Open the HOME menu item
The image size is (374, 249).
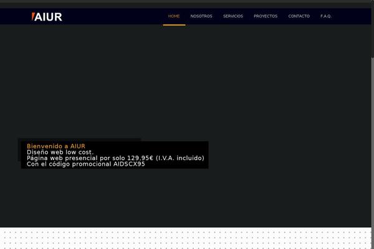(x=174, y=16)
